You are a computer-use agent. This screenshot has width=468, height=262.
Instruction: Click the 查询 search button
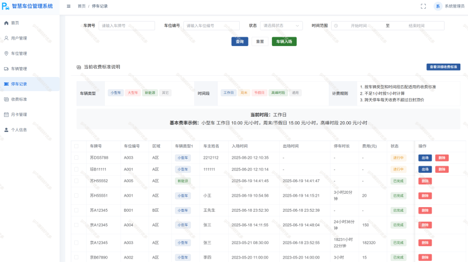coord(240,41)
